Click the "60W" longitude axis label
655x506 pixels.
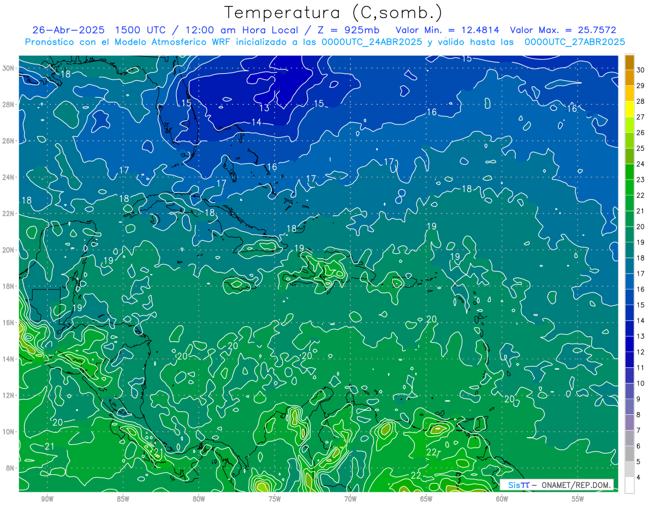(x=502, y=499)
